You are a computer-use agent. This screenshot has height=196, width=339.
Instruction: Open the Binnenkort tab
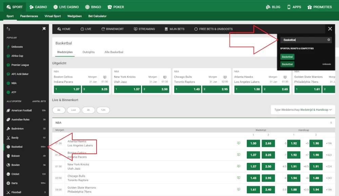point(113,29)
